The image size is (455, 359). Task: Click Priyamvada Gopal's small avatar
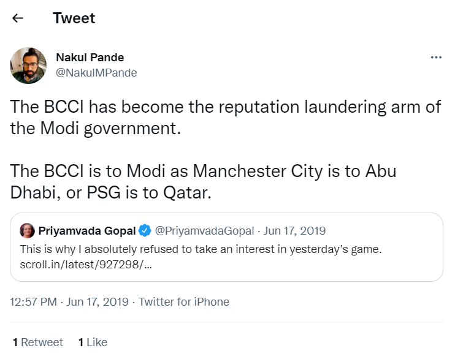pyautogui.click(x=28, y=231)
